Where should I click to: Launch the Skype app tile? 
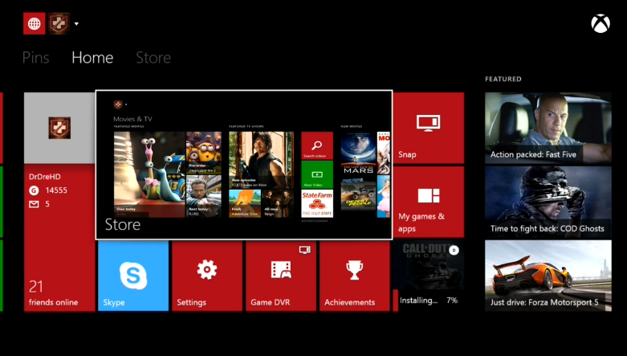click(x=133, y=276)
